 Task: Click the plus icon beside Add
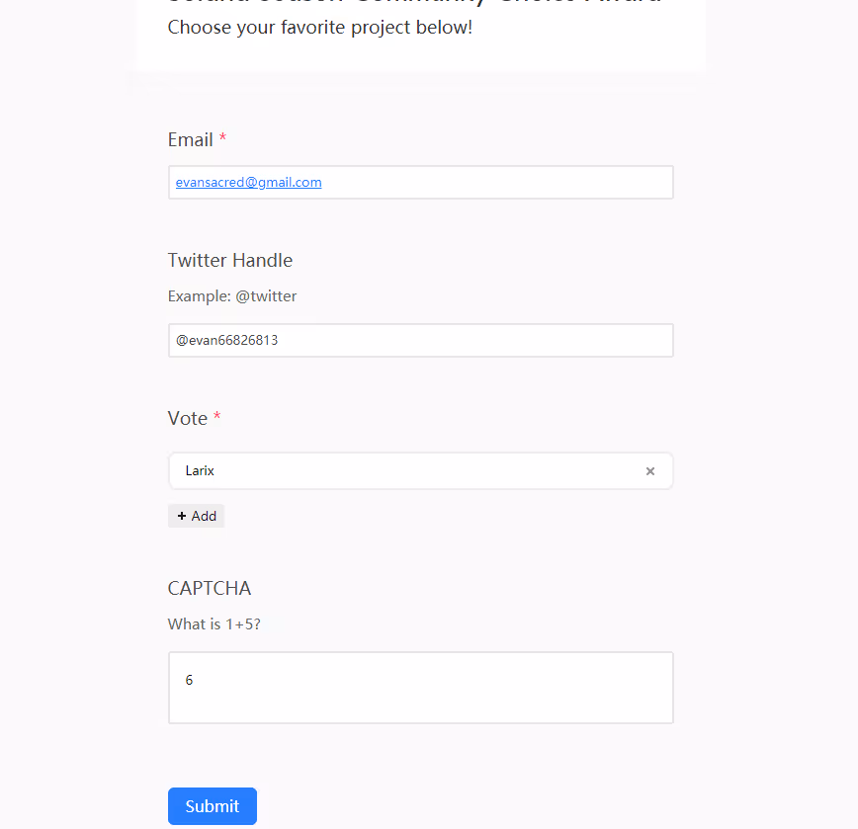click(x=182, y=516)
